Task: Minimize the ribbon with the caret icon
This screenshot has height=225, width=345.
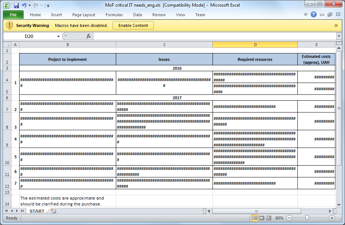Action: click(x=306, y=15)
